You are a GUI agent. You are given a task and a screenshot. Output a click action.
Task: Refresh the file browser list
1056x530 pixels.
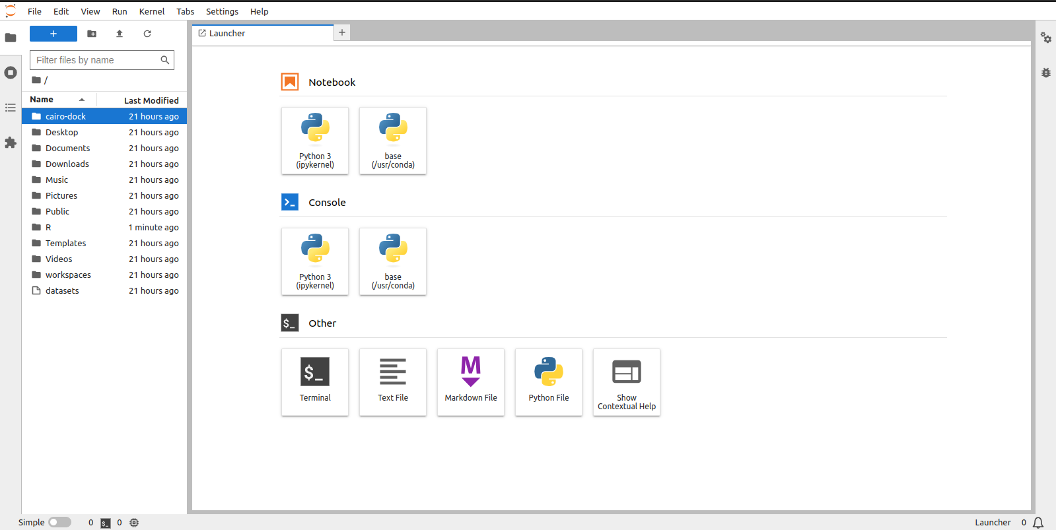pos(147,34)
